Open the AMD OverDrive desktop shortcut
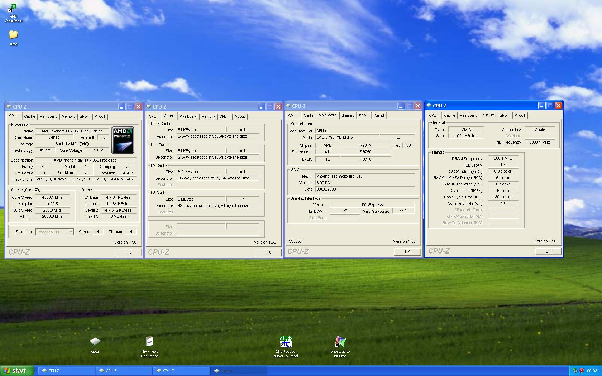Screen dimensions: 602x376 click(13, 13)
